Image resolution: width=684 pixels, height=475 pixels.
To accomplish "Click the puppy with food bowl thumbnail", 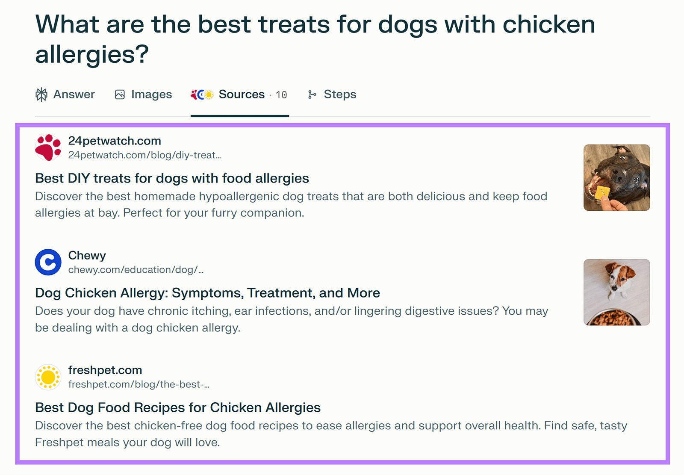I will click(x=616, y=292).
